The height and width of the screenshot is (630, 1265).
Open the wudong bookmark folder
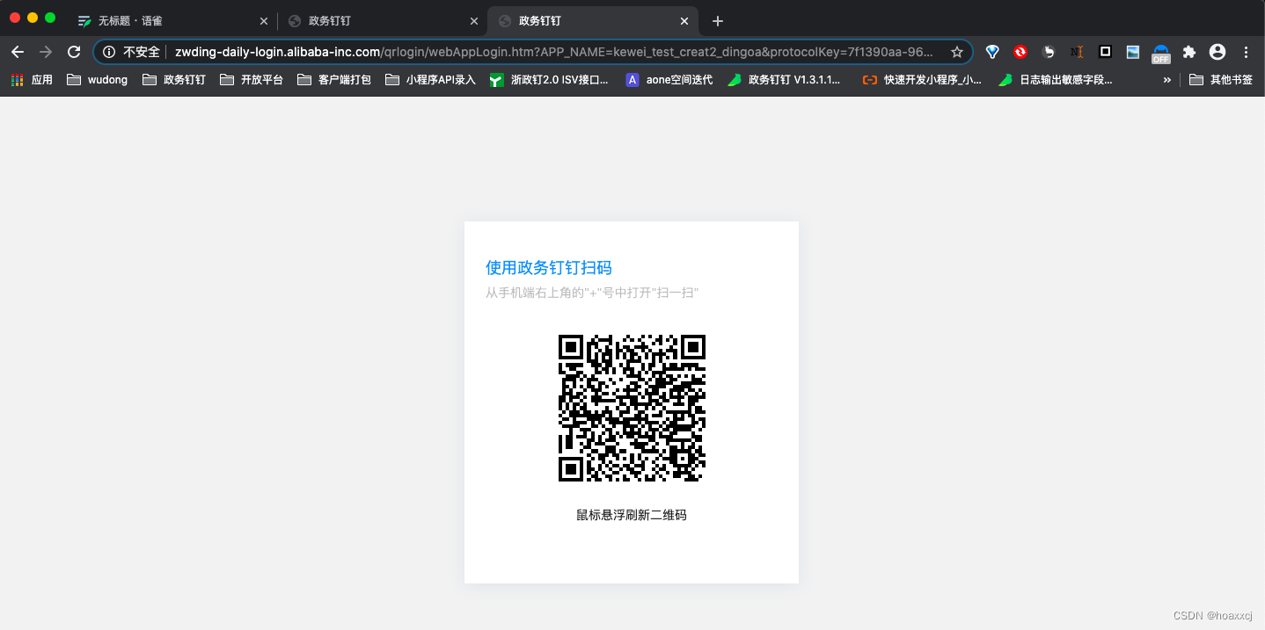coord(97,80)
